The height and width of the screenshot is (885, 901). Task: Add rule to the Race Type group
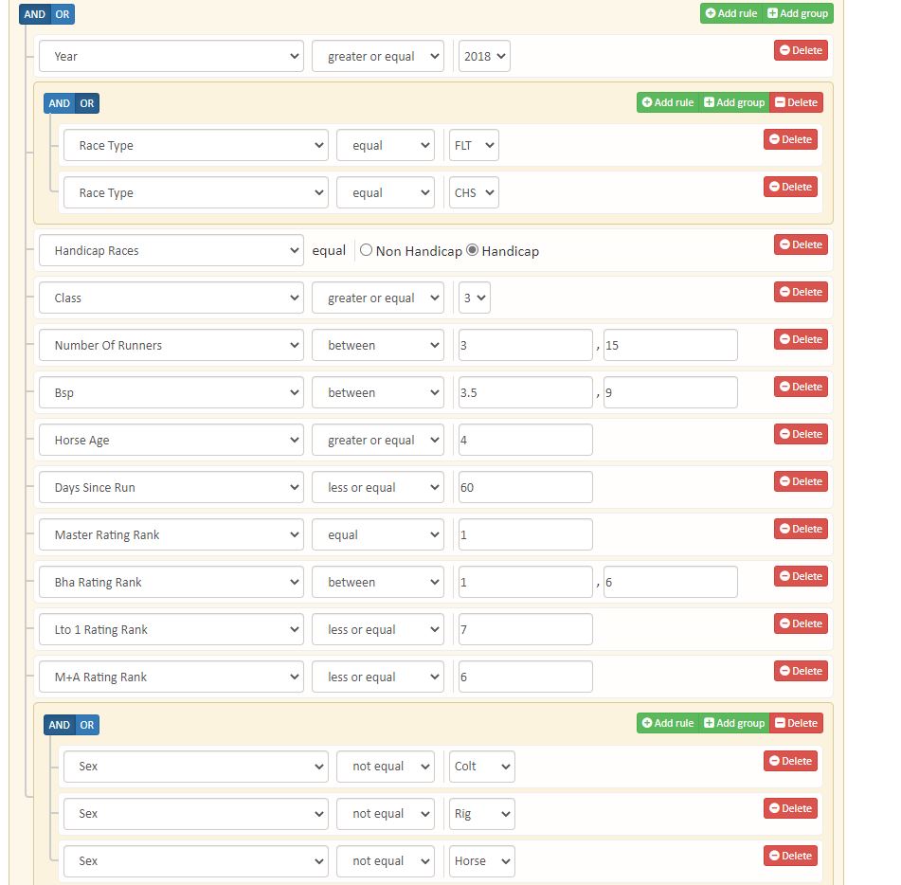coord(668,102)
